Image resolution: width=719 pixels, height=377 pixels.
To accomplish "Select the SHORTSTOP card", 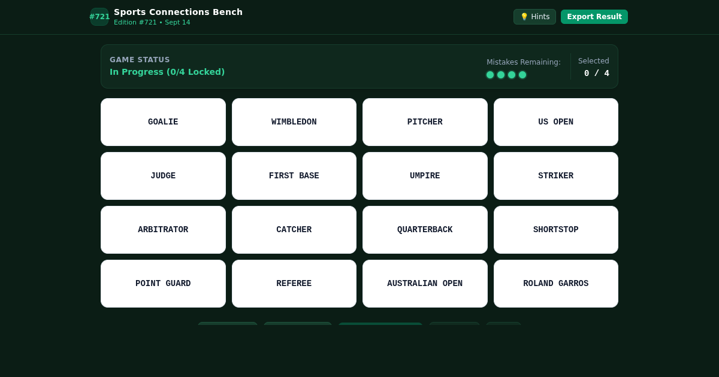I will coord(556,230).
